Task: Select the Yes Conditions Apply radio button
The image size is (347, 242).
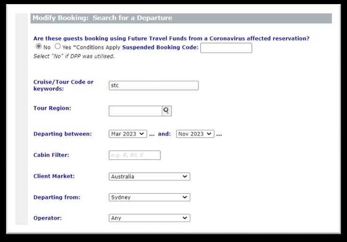Action: pyautogui.click(x=58, y=46)
